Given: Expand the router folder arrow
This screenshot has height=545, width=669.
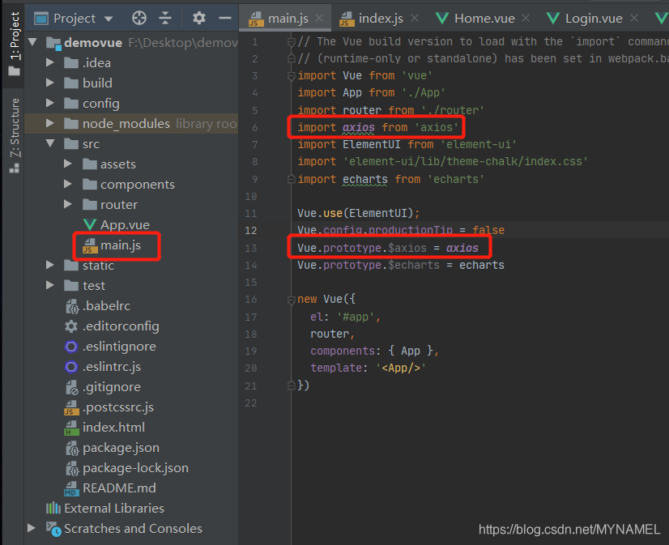Looking at the screenshot, I should (67, 204).
